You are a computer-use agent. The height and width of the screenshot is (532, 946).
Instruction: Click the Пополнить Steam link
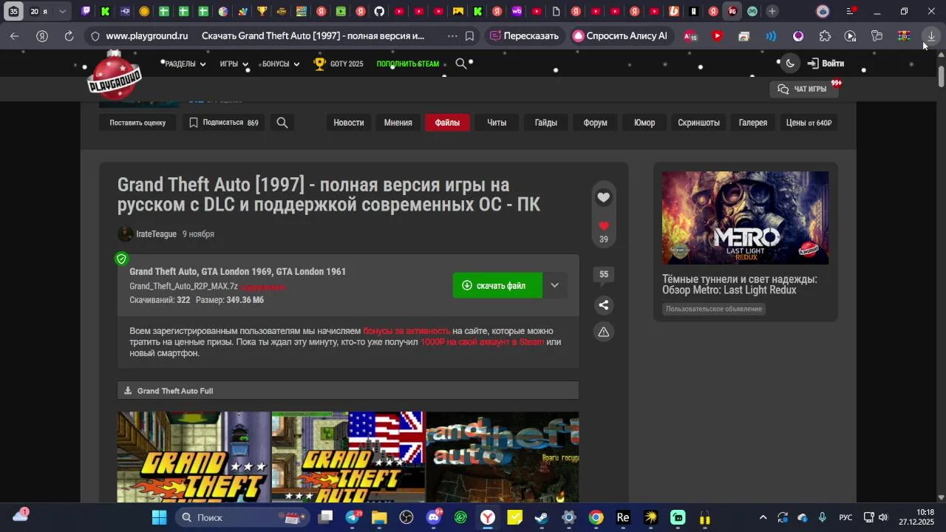pos(407,64)
